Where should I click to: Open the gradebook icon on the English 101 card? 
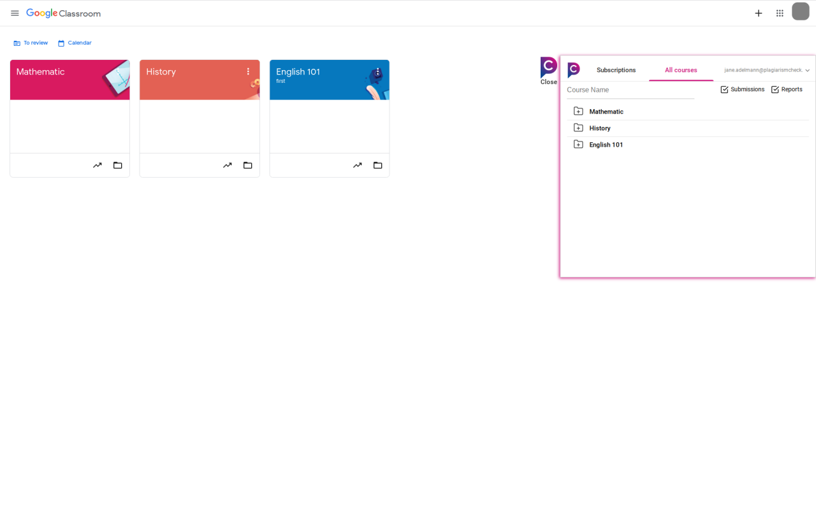click(x=357, y=165)
